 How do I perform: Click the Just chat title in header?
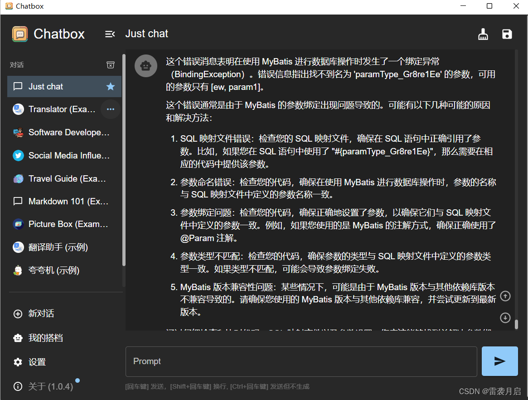(x=146, y=34)
